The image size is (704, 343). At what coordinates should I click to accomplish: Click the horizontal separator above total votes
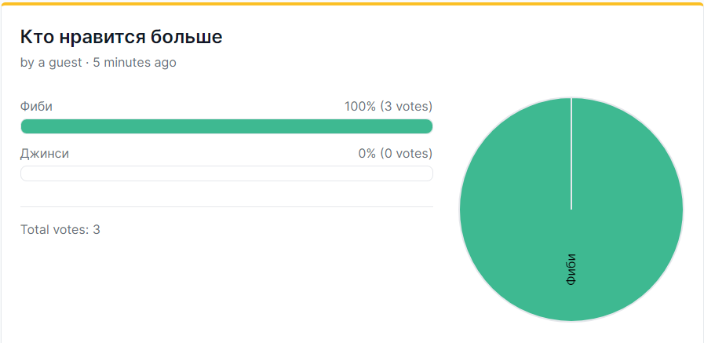tap(227, 206)
